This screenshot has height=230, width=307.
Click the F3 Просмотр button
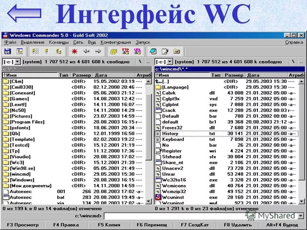coord(23,225)
